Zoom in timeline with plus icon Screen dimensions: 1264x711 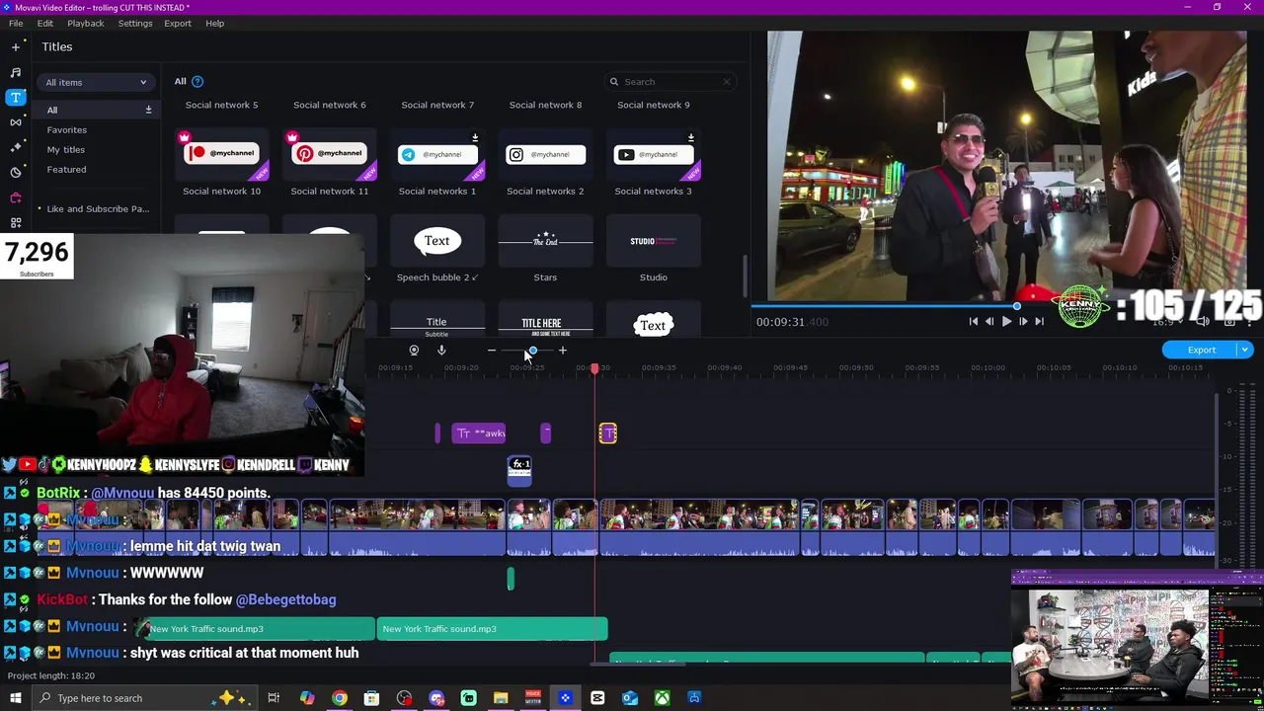pos(563,351)
